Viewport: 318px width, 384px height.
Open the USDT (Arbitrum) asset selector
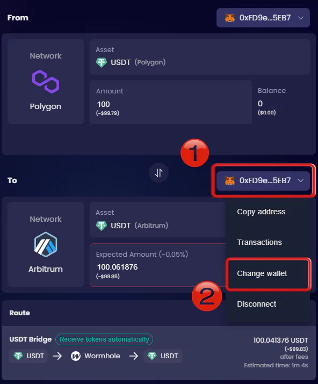(x=157, y=220)
